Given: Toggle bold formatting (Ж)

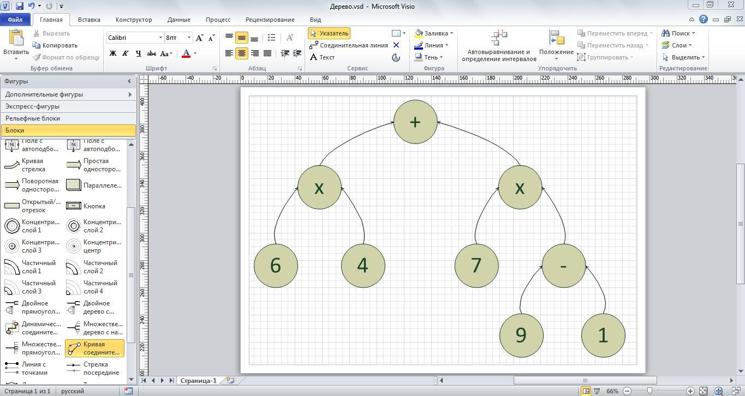Looking at the screenshot, I should click(113, 53).
